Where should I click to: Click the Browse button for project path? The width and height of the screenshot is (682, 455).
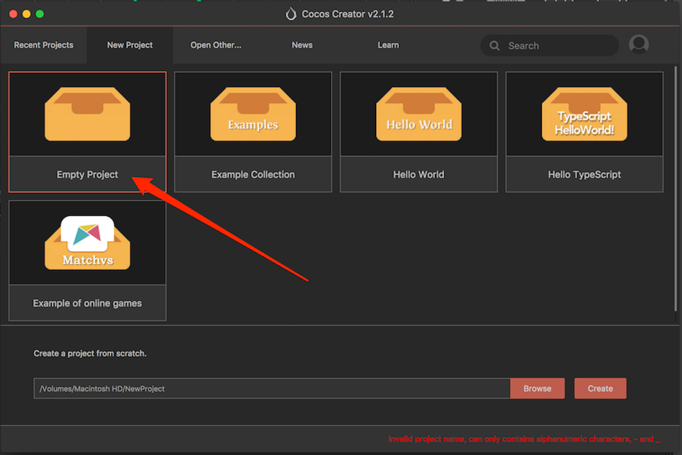(537, 388)
